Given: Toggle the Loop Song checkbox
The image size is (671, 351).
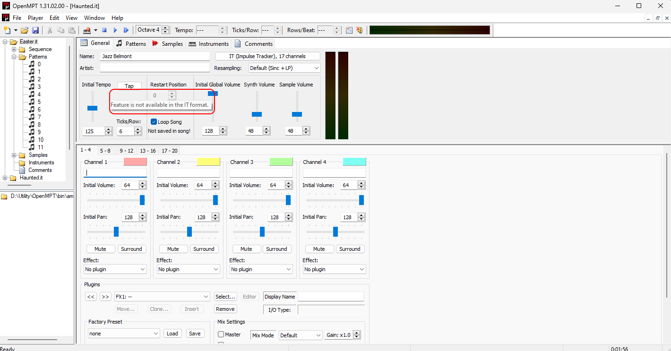Looking at the screenshot, I should tap(154, 122).
